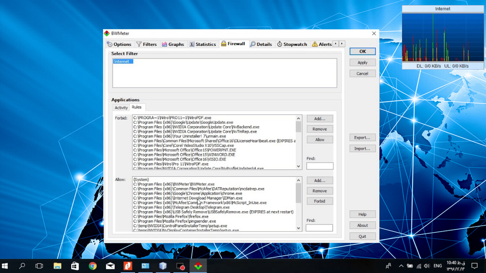Open Microsoft Store taskbar icon
486x273 pixels.
pos(75,266)
